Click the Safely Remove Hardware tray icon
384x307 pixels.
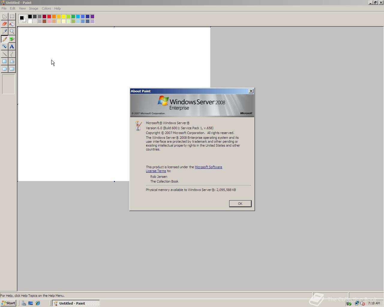pyautogui.click(x=349, y=303)
